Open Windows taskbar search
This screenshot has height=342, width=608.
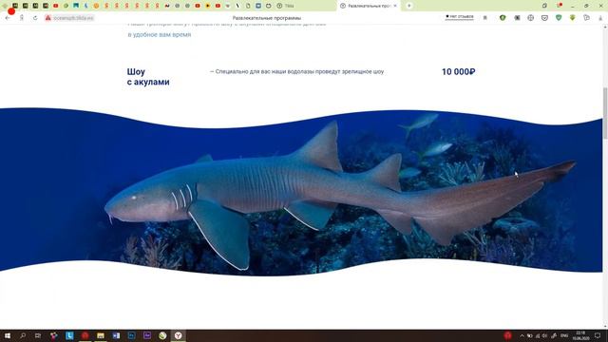[x=23, y=335]
